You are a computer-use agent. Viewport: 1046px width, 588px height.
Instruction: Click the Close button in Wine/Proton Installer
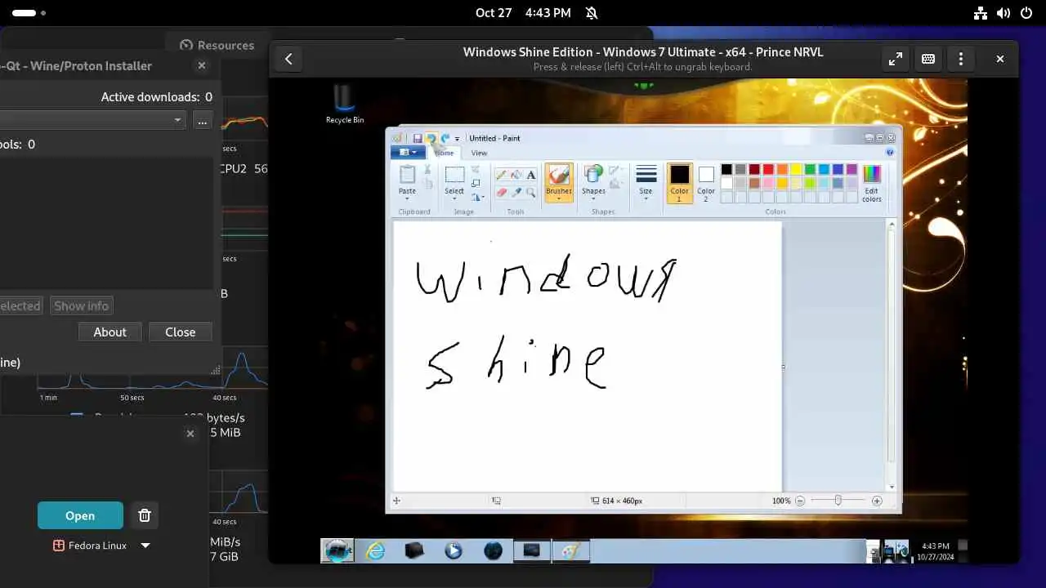[x=181, y=332]
